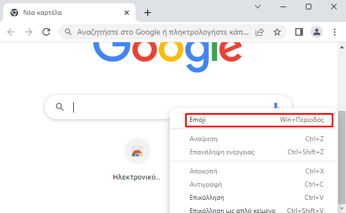Open the tab search dropdown chevron
This screenshot has height=213, width=346.
258,7
